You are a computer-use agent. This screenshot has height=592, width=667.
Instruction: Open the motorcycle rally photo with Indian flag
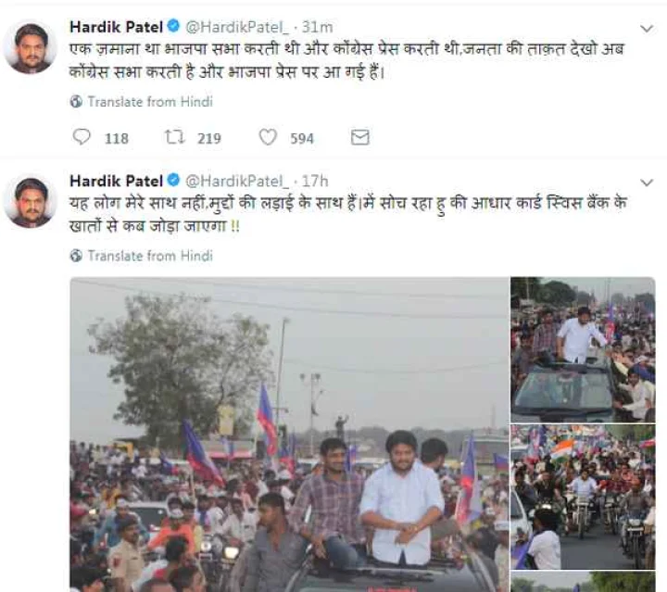click(583, 497)
